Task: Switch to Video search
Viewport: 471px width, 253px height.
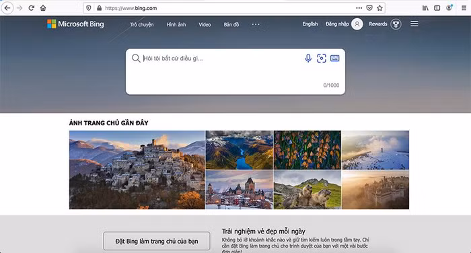Action: click(x=205, y=25)
